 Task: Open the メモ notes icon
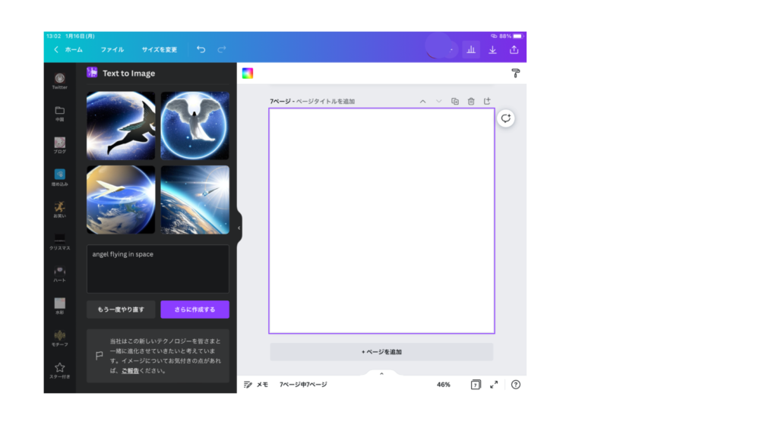pyautogui.click(x=248, y=385)
